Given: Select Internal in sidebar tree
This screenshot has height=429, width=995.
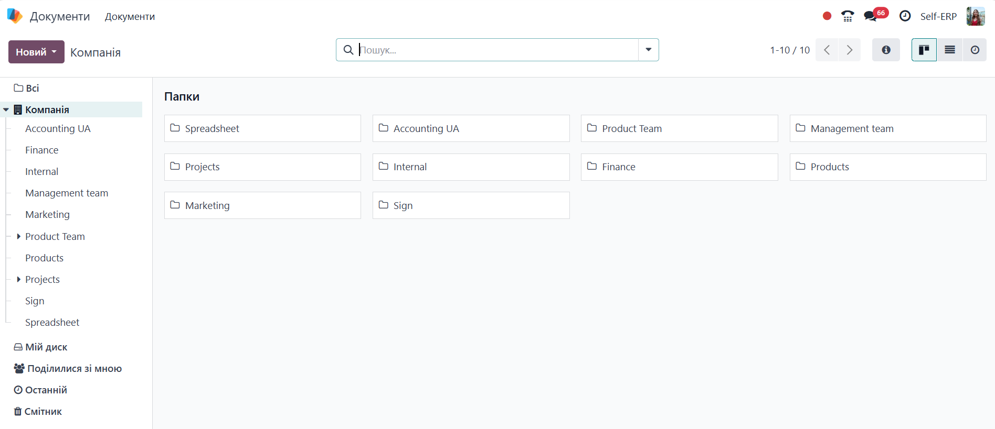Looking at the screenshot, I should pyautogui.click(x=42, y=171).
